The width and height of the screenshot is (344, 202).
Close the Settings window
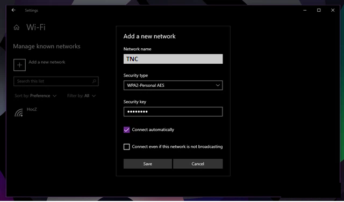[x=333, y=10]
